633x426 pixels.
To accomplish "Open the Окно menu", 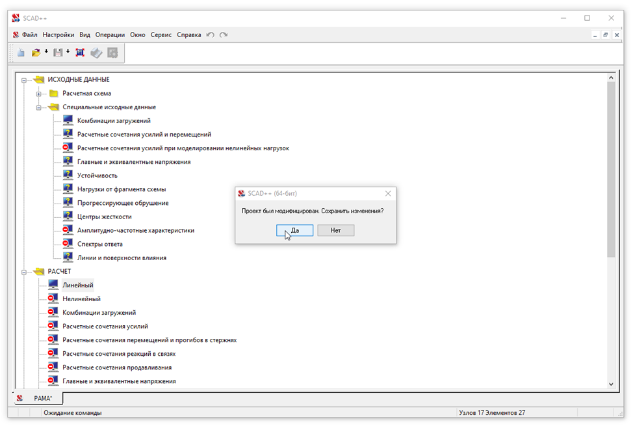I will point(138,34).
